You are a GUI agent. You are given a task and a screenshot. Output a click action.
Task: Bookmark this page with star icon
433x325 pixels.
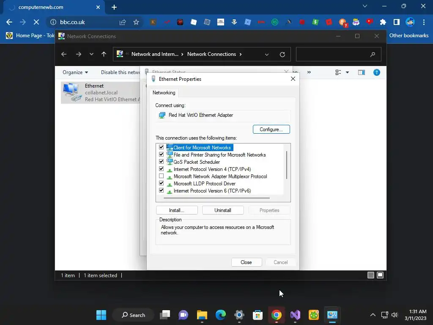pyautogui.click(x=136, y=22)
